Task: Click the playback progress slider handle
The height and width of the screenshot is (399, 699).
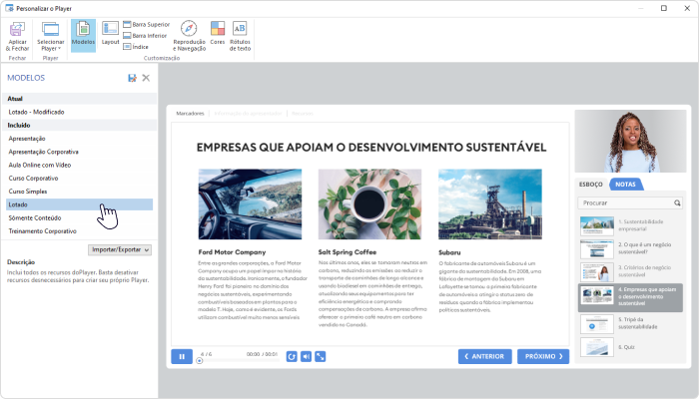Action: coord(200,361)
